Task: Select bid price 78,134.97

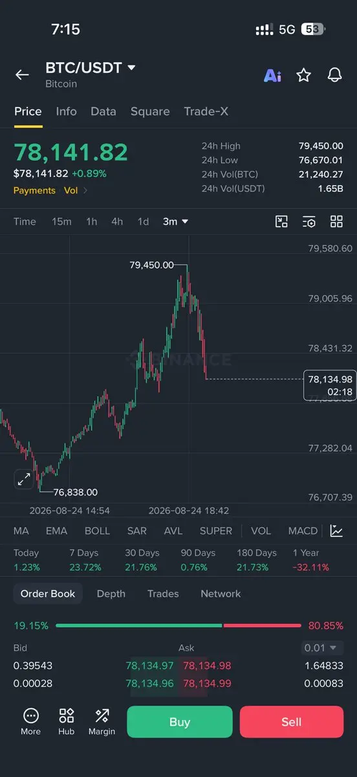Action: (150, 666)
